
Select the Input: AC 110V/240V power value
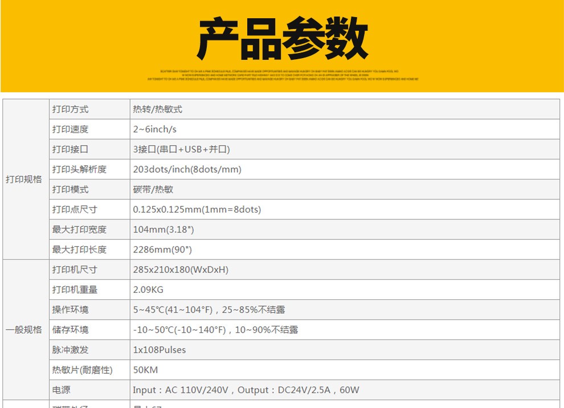pyautogui.click(x=246, y=390)
